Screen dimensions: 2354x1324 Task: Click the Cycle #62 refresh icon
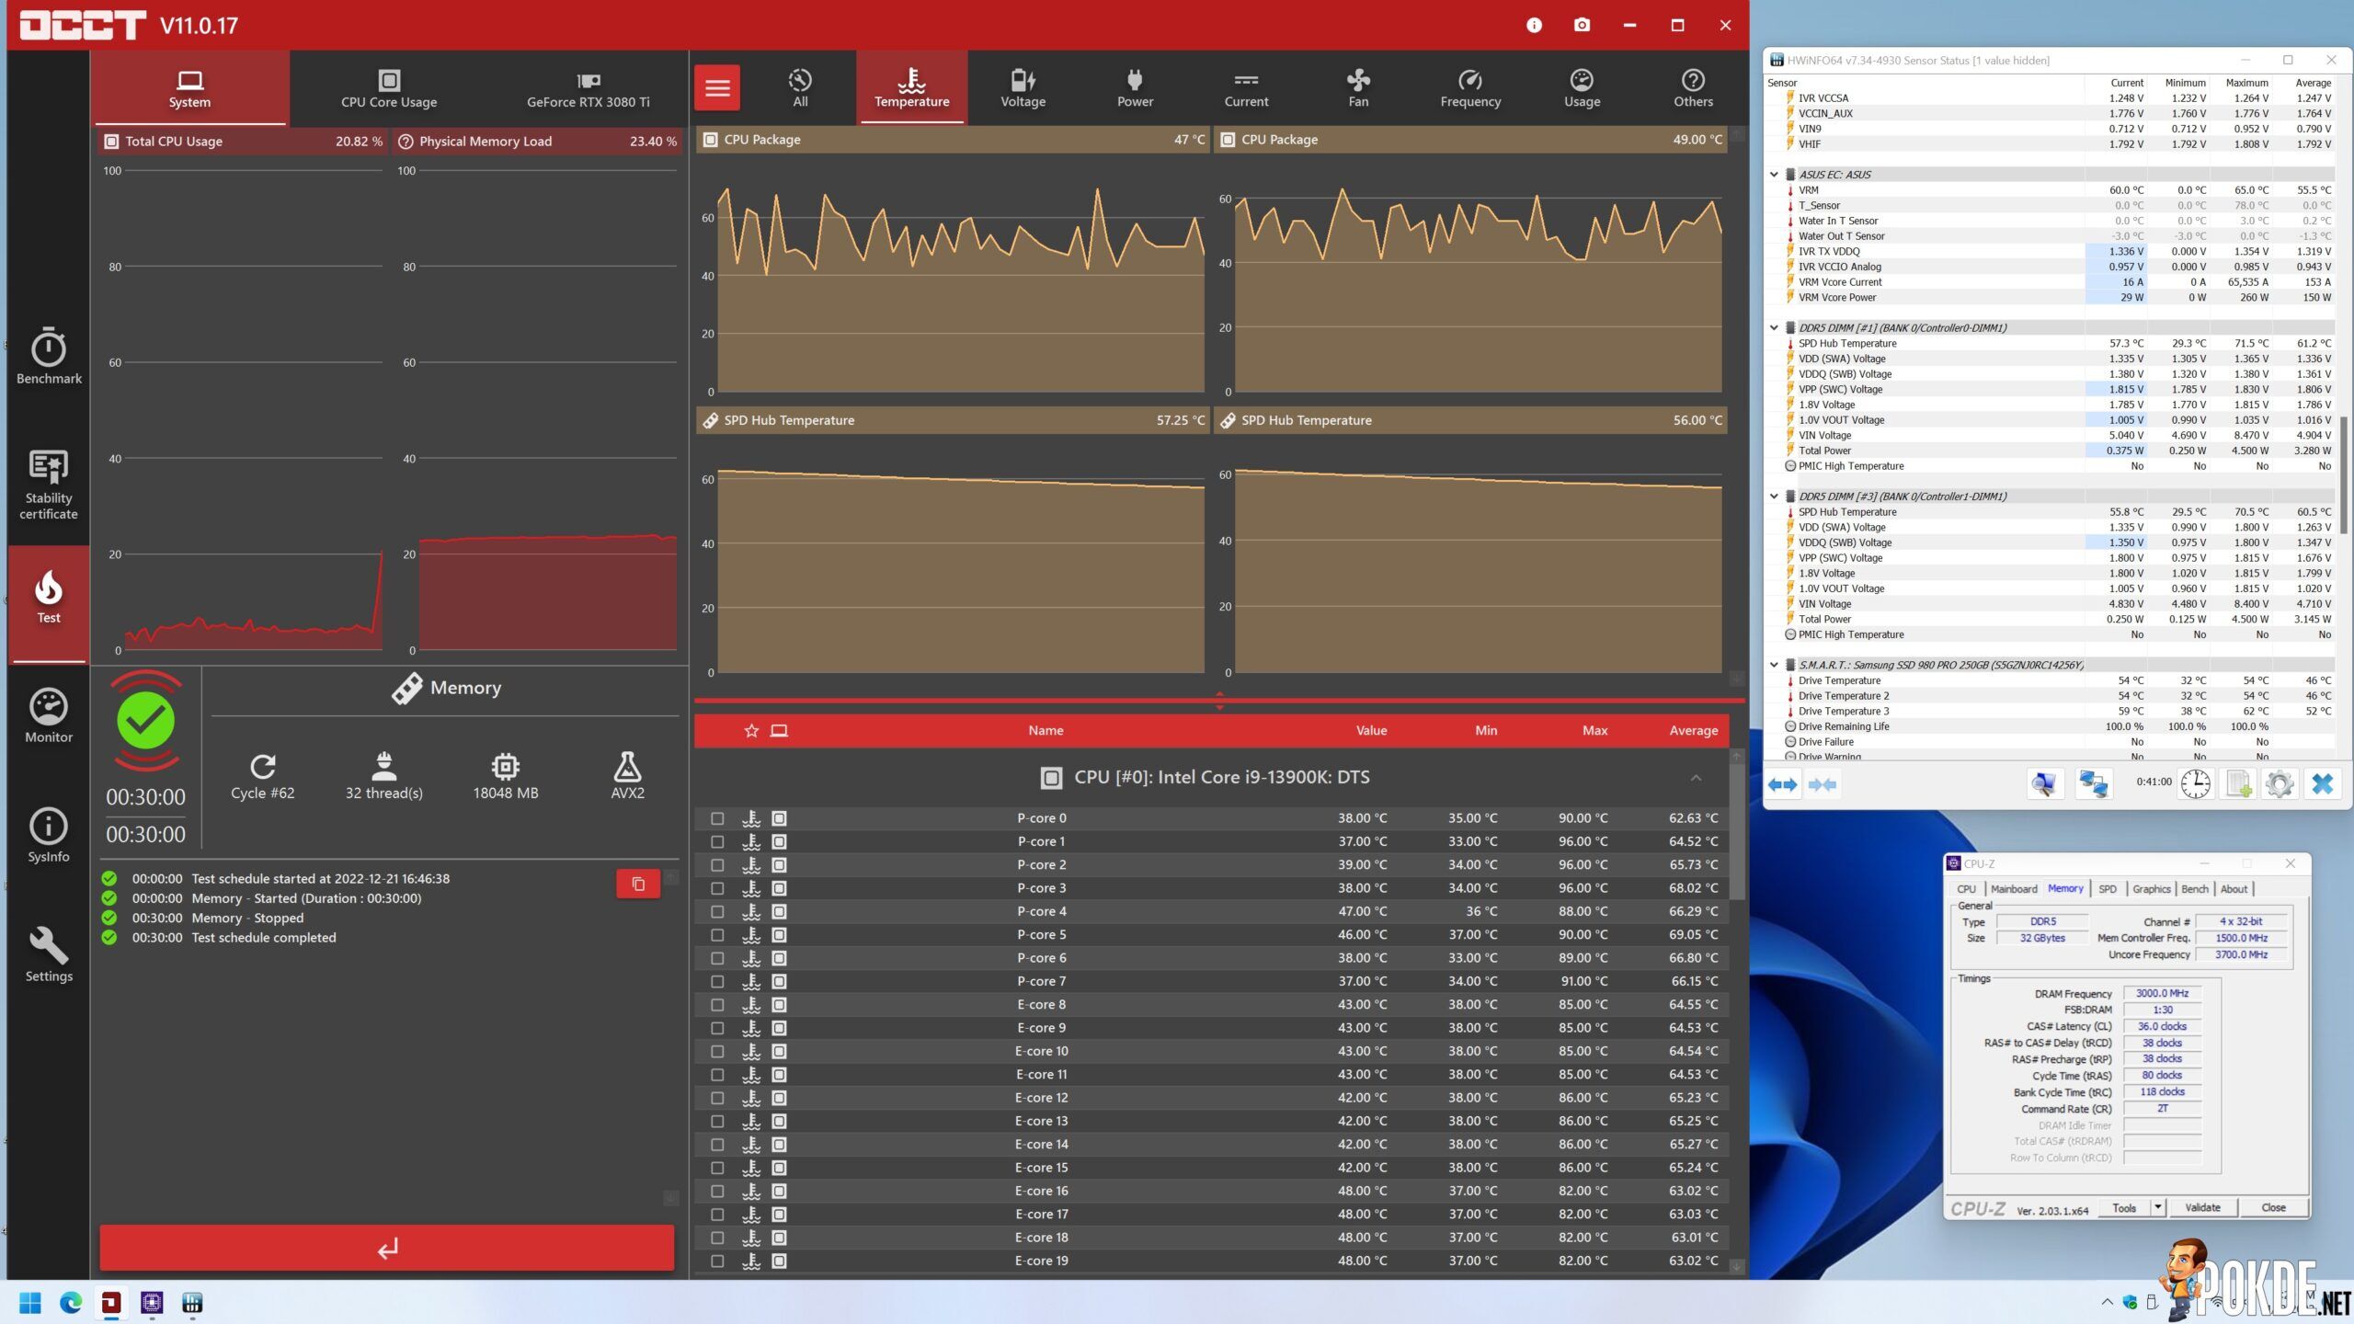coord(263,766)
